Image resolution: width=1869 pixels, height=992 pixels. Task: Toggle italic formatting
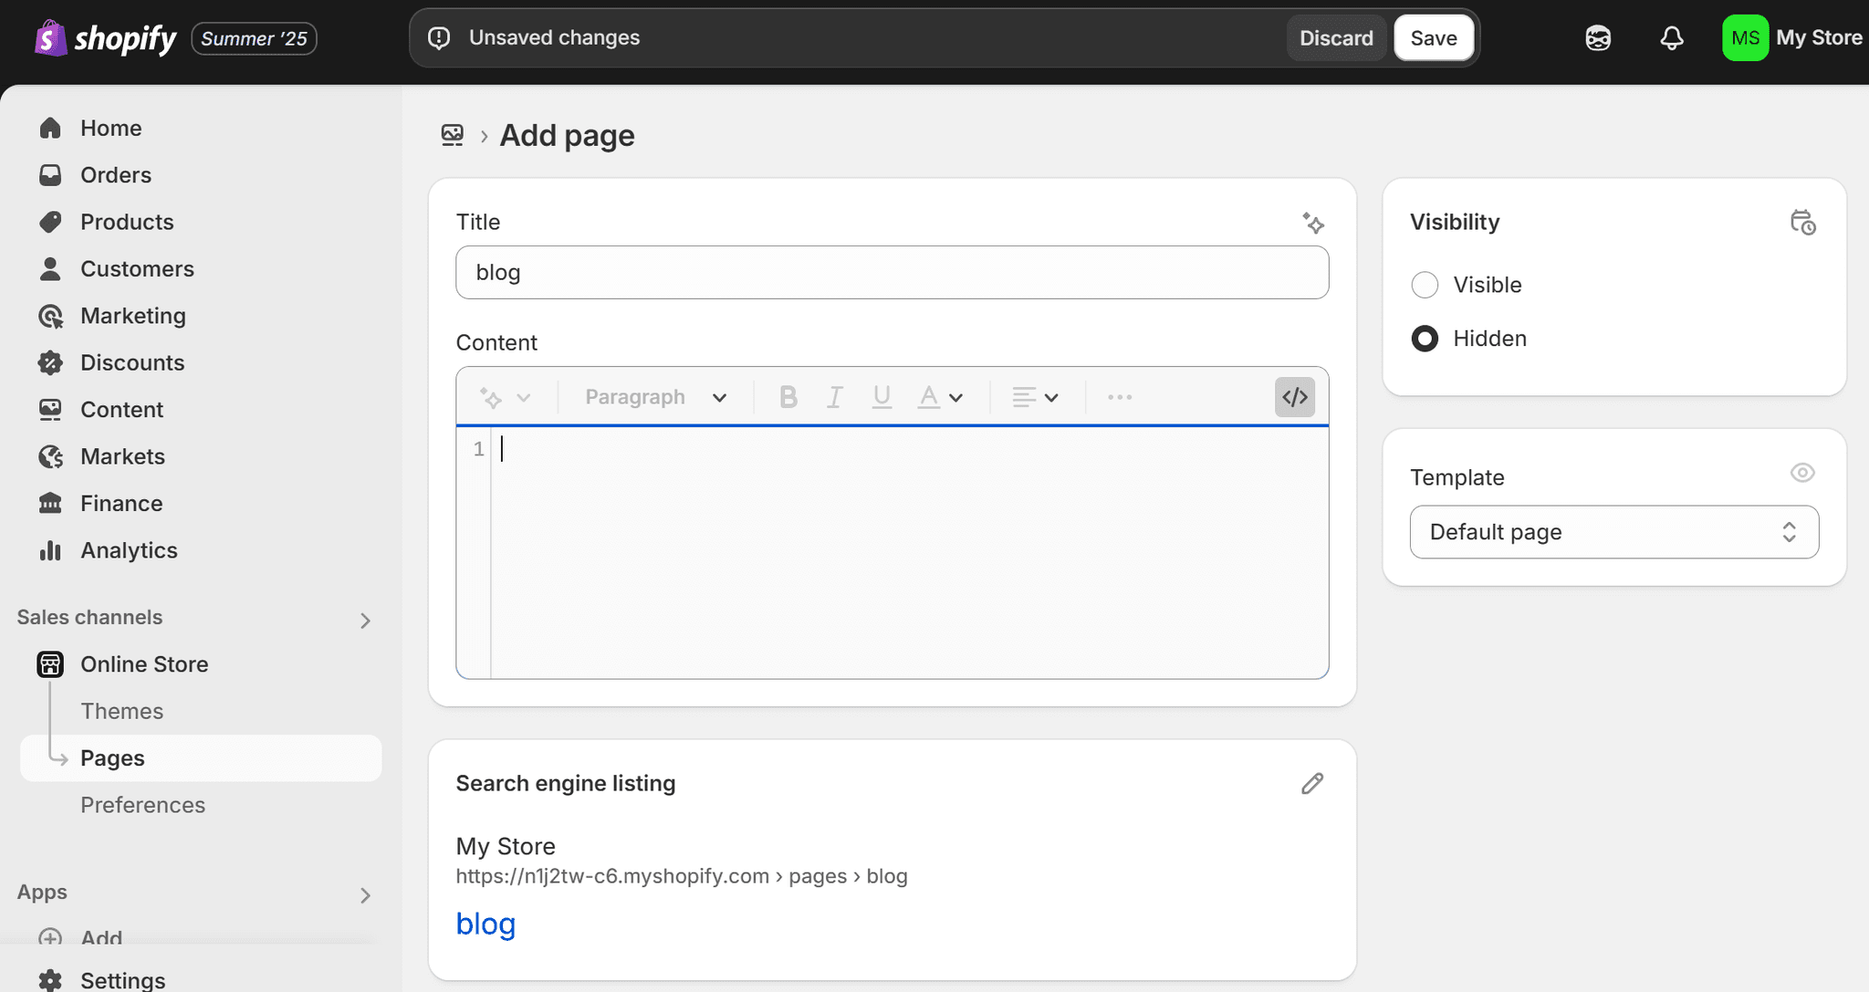click(x=834, y=397)
